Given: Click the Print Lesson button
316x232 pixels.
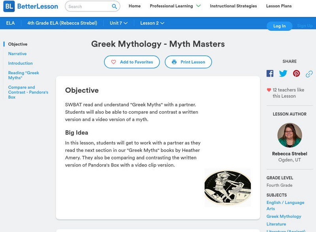Looking at the screenshot, I should coord(188,62).
